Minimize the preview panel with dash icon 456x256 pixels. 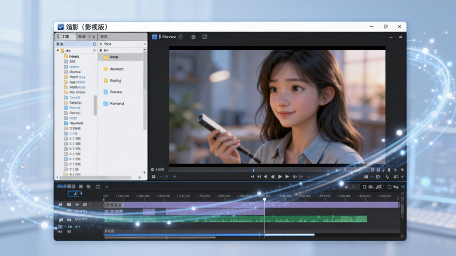[x=391, y=37]
